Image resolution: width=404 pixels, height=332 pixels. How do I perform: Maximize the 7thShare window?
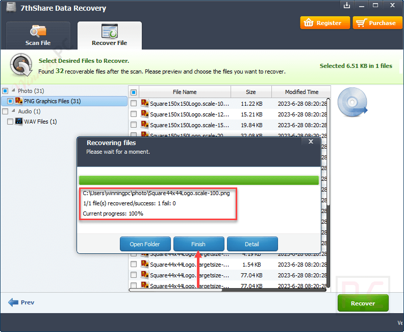tap(375, 5)
